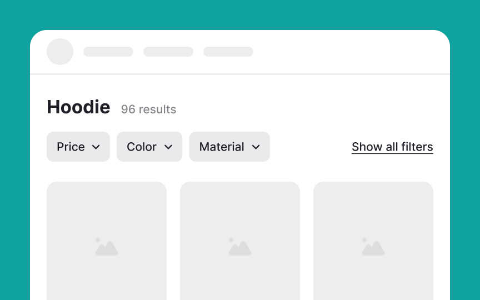Click the chevron arrow beside Color

pos(168,147)
